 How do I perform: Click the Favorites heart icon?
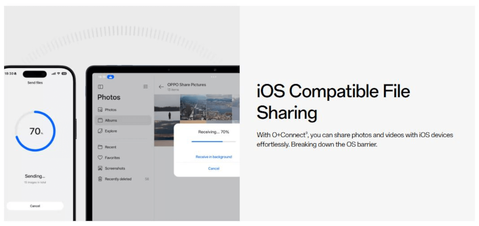coord(100,158)
